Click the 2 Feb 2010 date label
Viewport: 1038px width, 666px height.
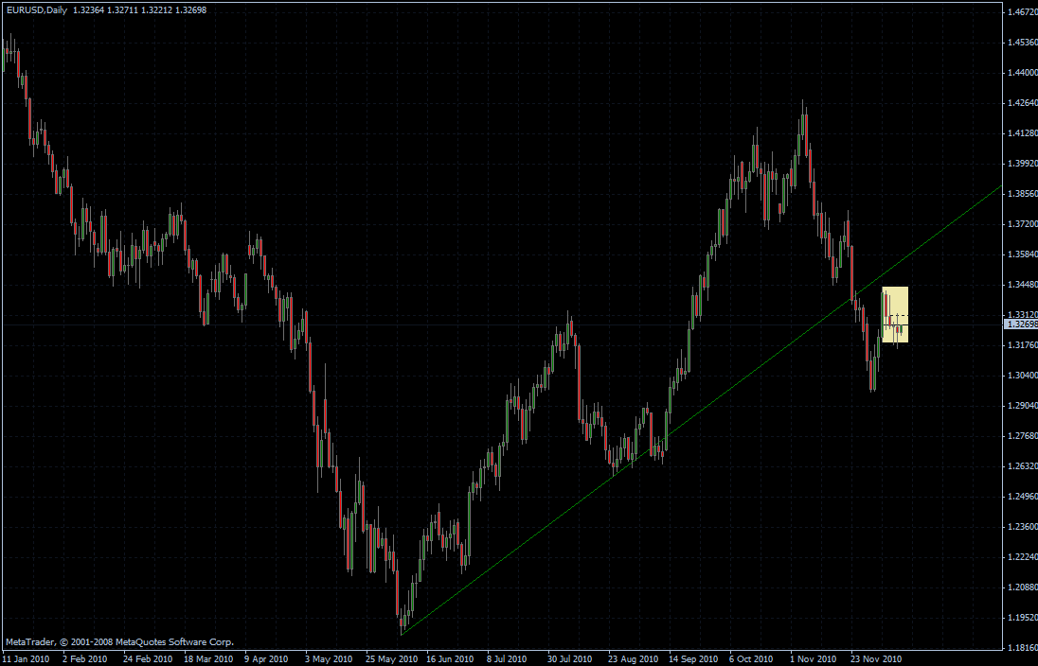[x=84, y=658]
